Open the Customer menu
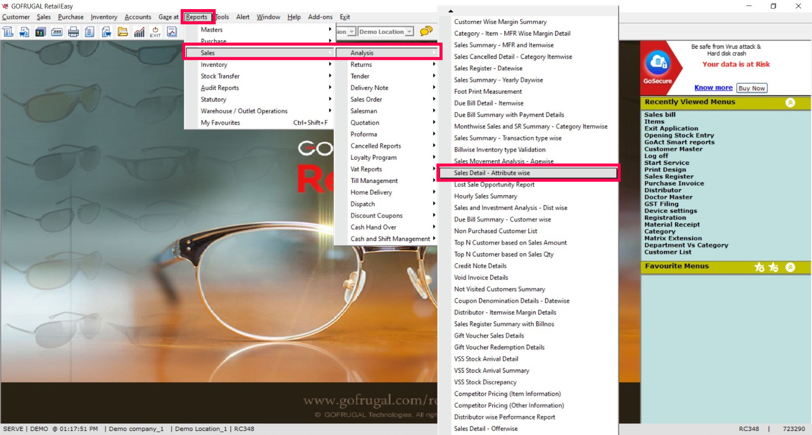 point(16,17)
